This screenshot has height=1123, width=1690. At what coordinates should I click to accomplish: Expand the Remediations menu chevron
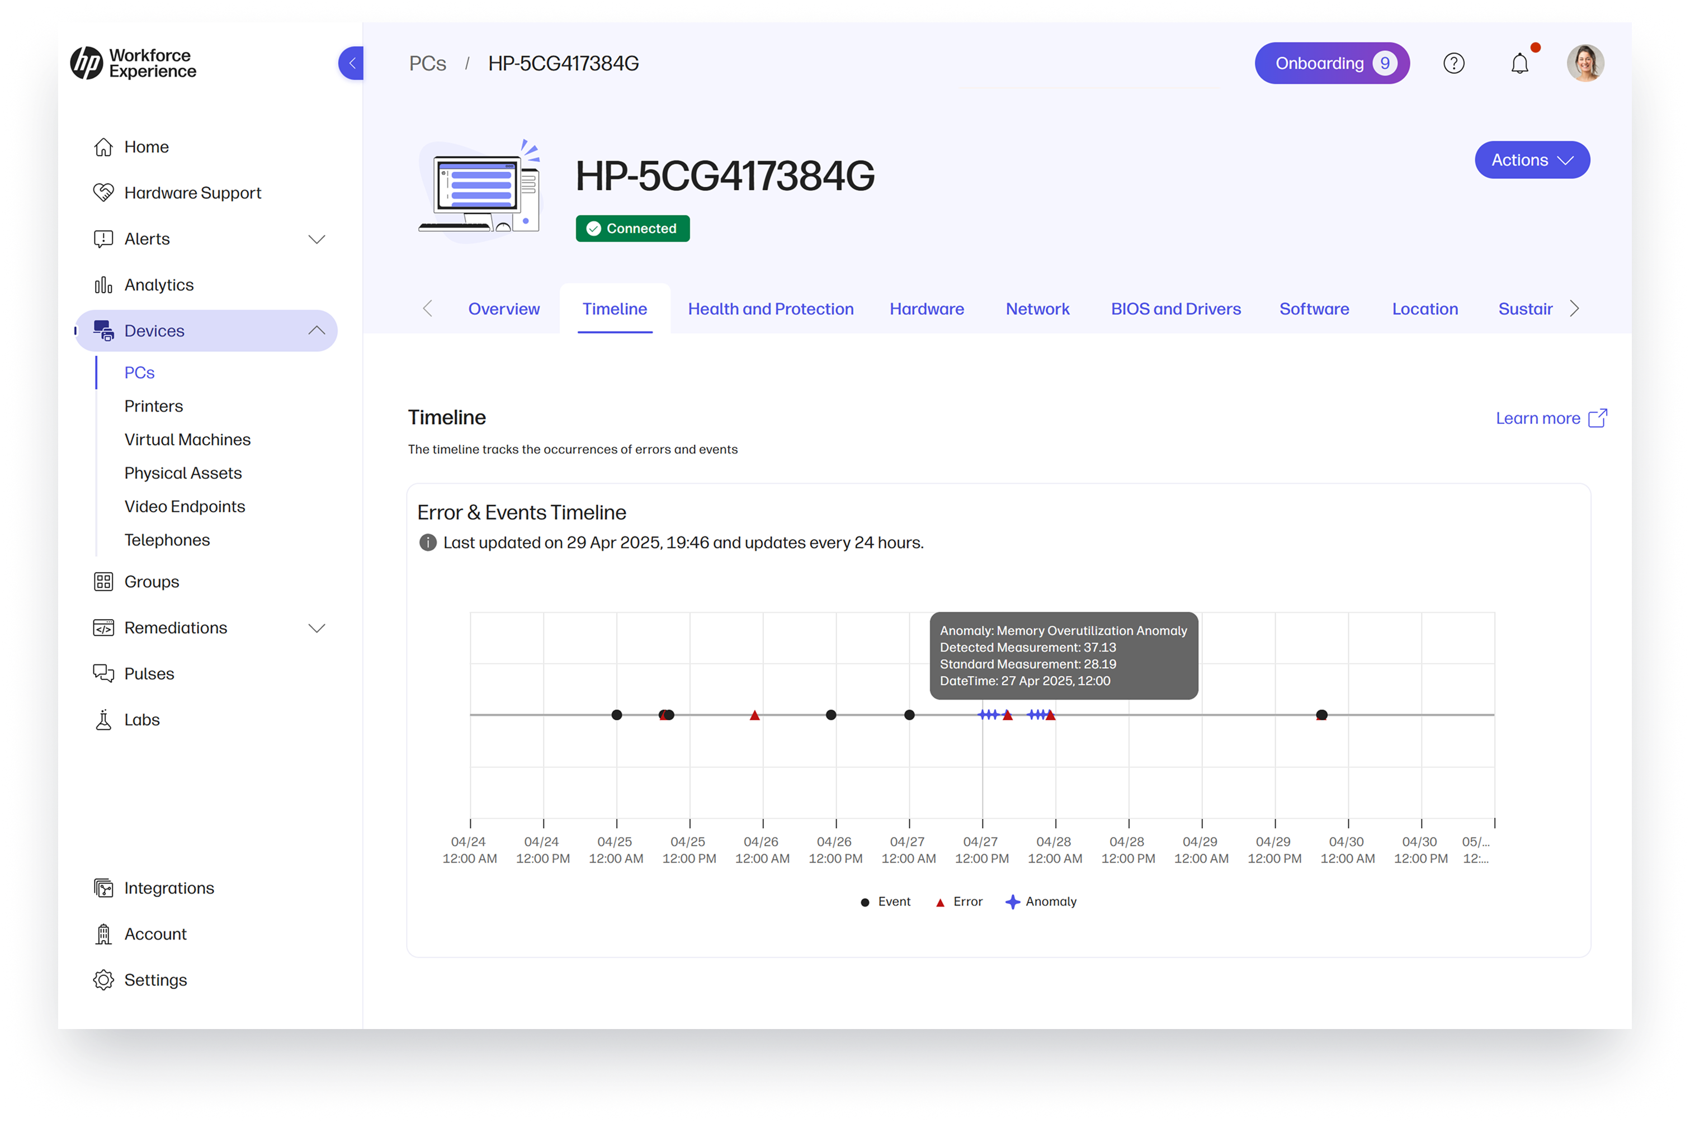tap(317, 627)
